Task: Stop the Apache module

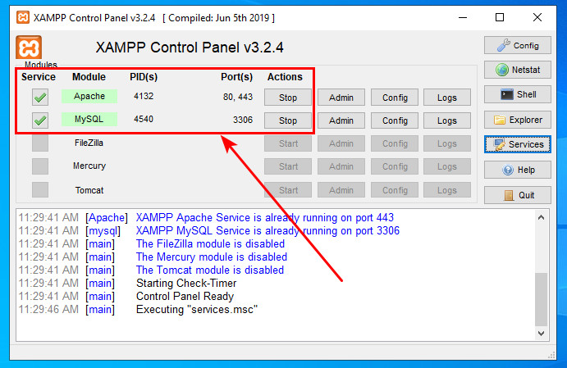Action: [x=288, y=98]
